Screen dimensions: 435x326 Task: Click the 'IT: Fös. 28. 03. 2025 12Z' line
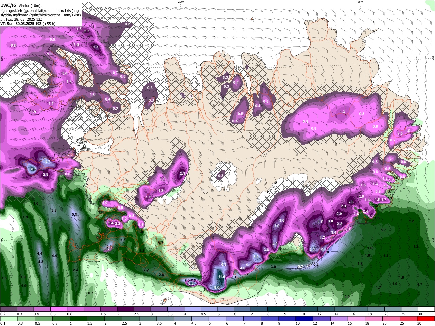click(21, 19)
